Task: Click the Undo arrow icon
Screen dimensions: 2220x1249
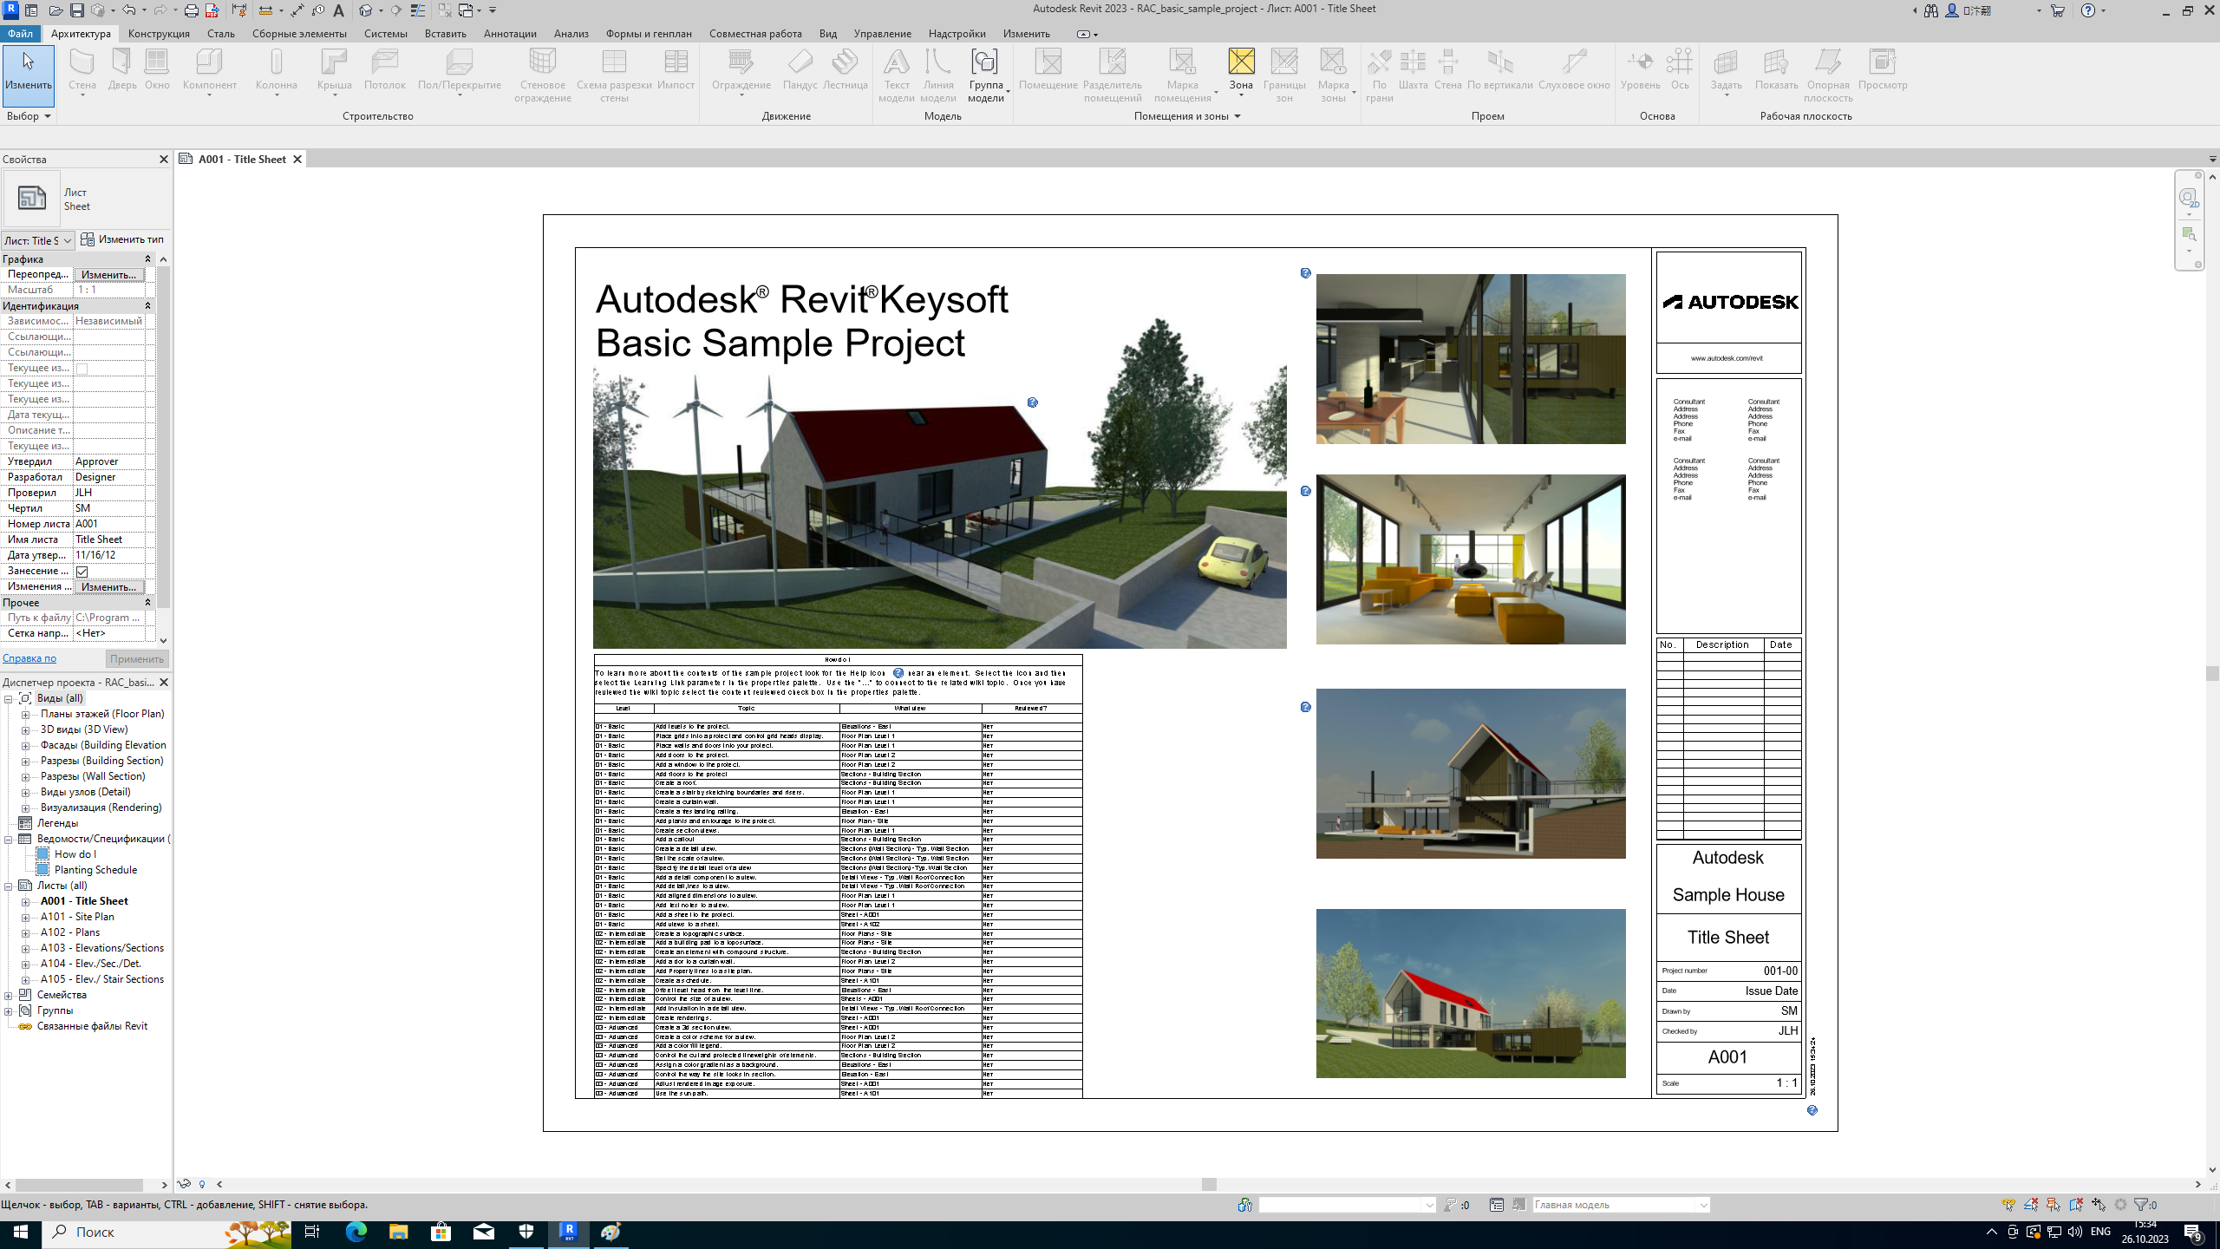Action: click(x=129, y=10)
